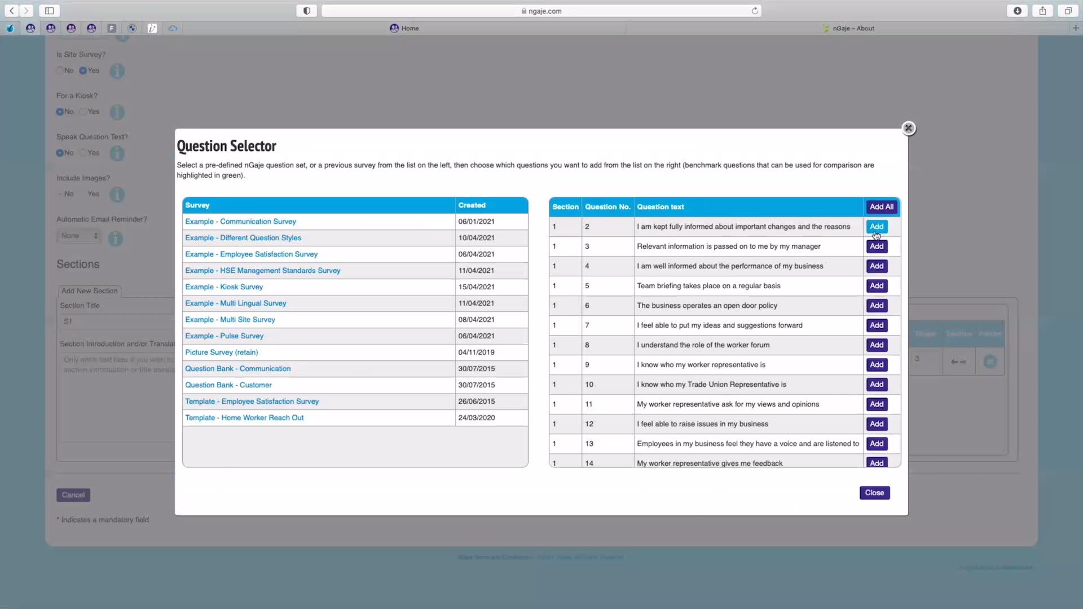This screenshot has height=609, width=1083.
Task: Add question 4 about business performance
Action: point(877,266)
